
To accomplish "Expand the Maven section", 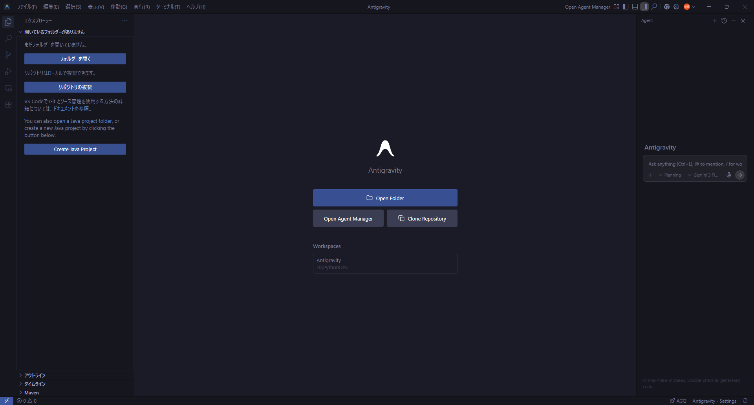I will click(75, 392).
